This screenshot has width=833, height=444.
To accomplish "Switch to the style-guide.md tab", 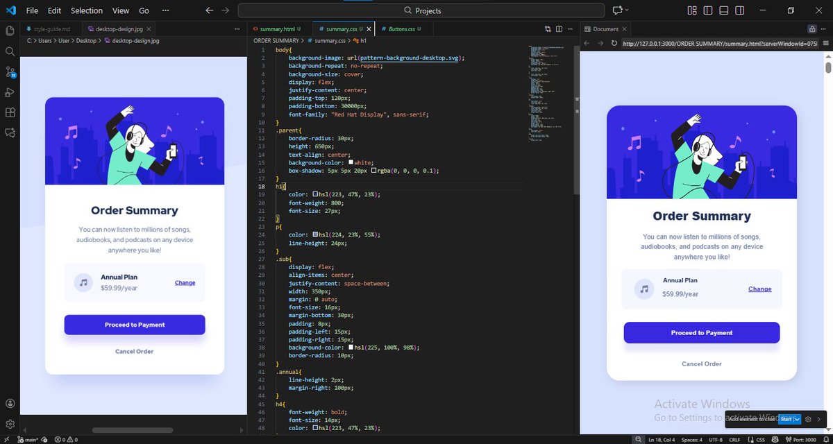I will [50, 29].
